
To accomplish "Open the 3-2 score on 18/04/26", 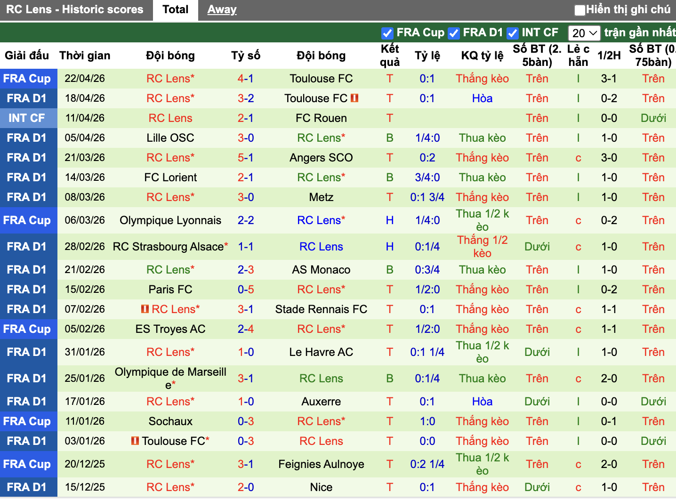I will (x=246, y=98).
